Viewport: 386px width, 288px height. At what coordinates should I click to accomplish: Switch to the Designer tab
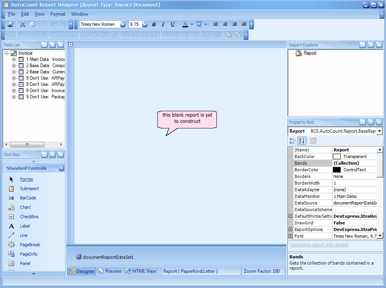(82, 271)
